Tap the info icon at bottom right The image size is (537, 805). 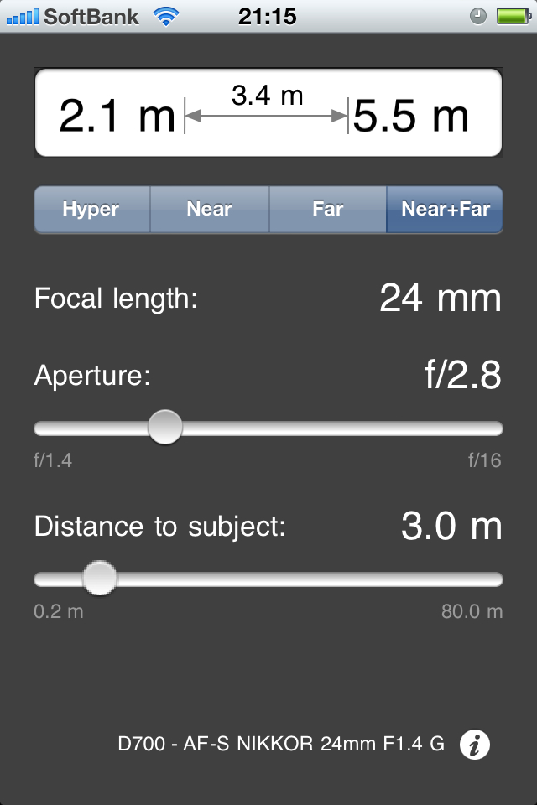[x=475, y=744]
